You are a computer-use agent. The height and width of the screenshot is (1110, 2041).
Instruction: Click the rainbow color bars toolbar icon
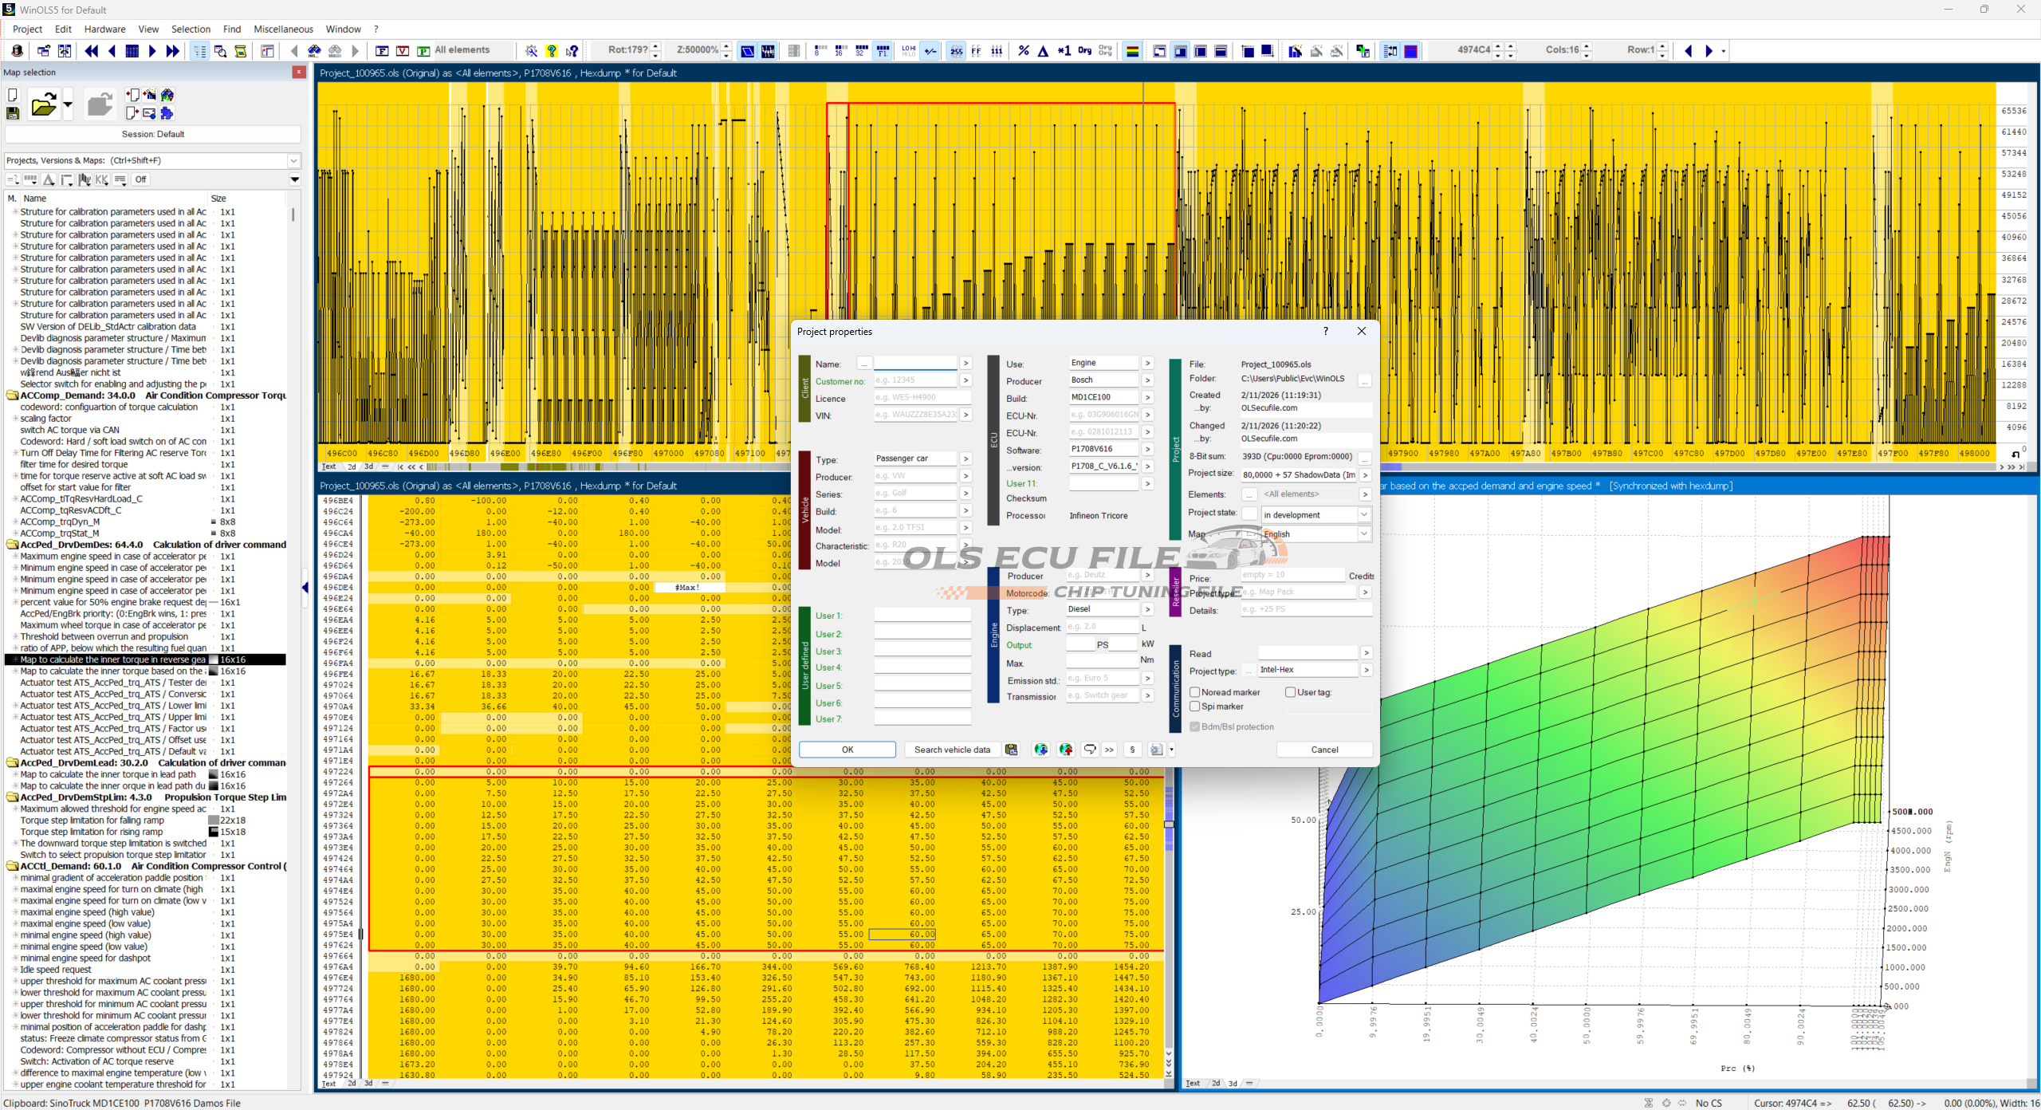1132,51
